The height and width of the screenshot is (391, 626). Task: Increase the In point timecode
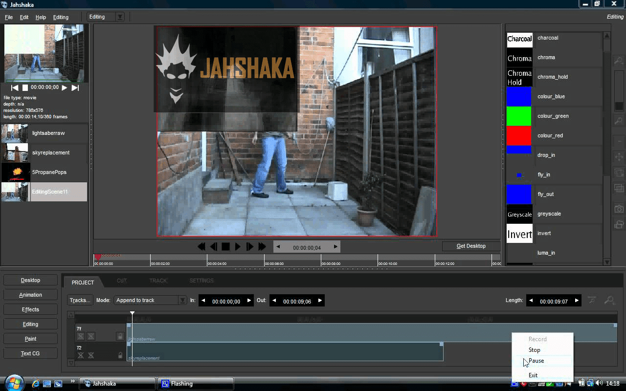click(249, 301)
